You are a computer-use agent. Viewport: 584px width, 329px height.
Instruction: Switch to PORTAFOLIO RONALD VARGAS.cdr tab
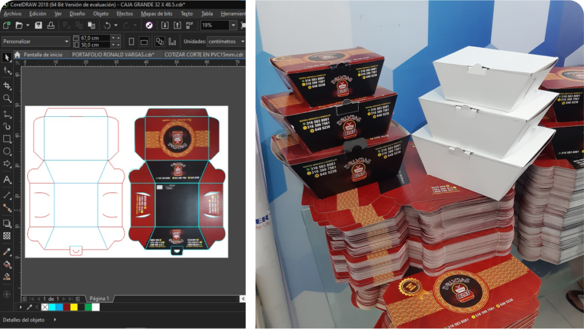(113, 55)
